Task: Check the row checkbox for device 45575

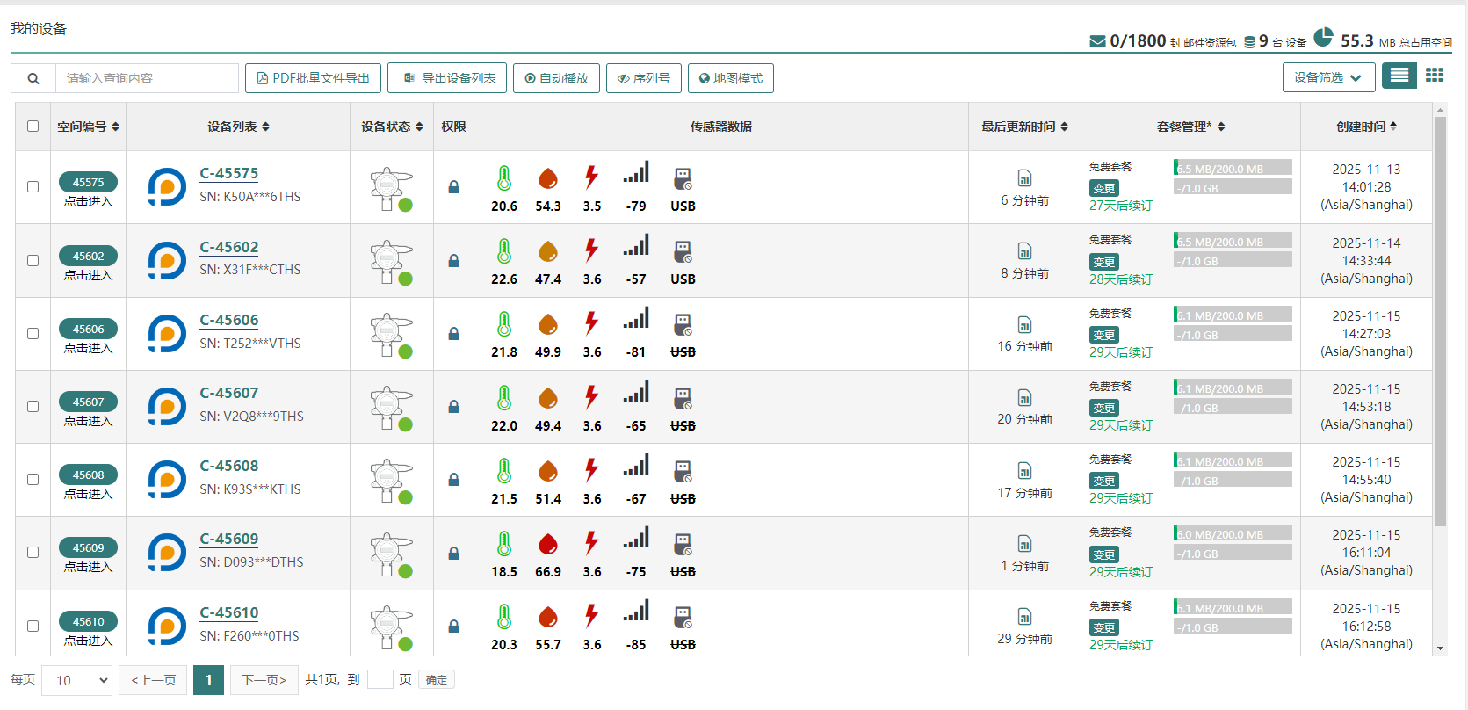Action: pyautogui.click(x=33, y=187)
